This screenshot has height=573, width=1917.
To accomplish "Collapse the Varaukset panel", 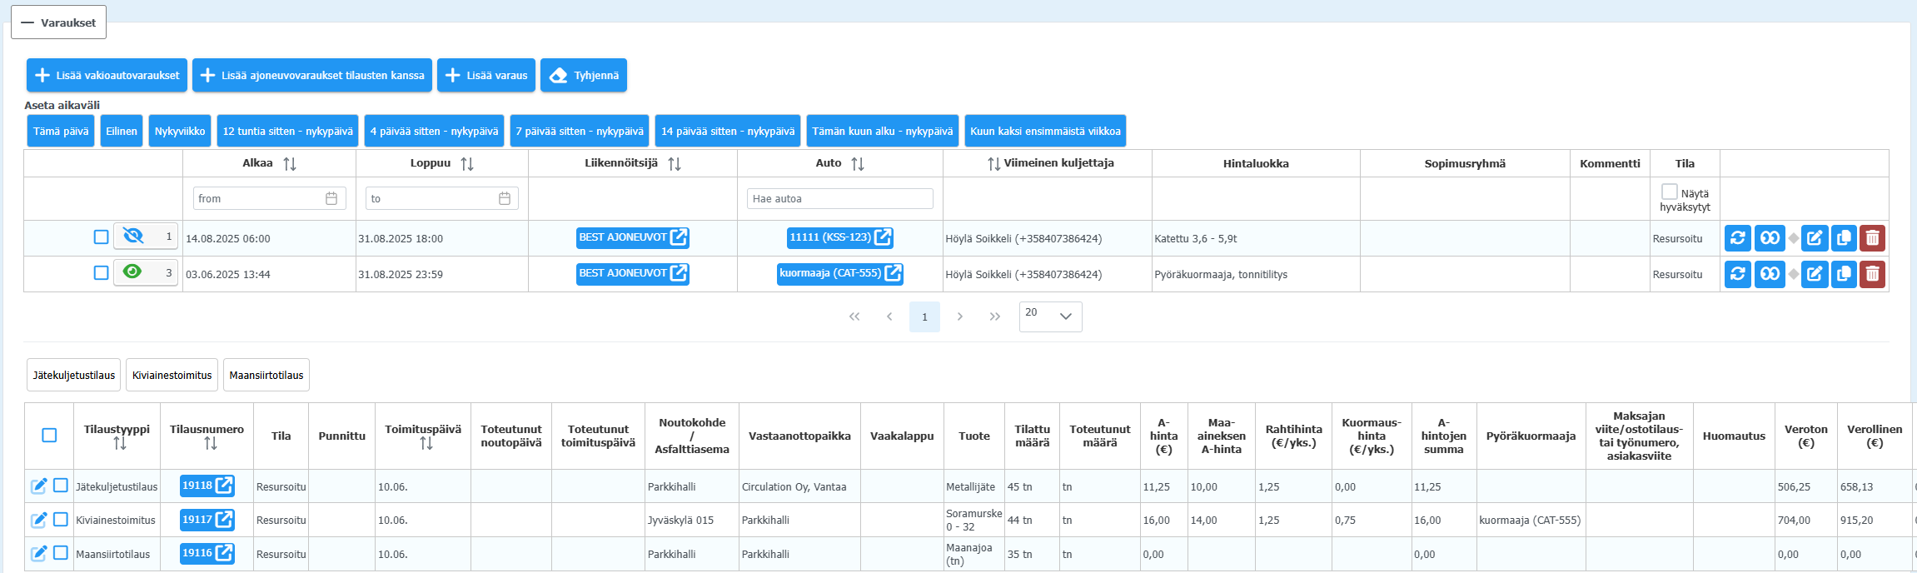I will (58, 22).
